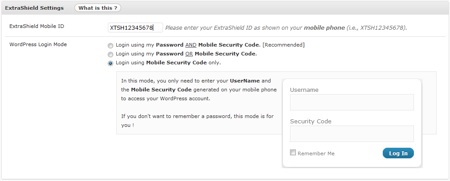Click inside the Username input box
Viewport: 450px width, 181px height.
click(352, 102)
